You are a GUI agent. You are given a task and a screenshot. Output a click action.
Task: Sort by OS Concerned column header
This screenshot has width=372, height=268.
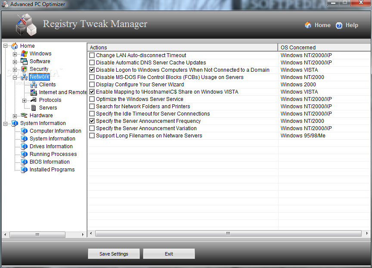pyautogui.click(x=324, y=47)
